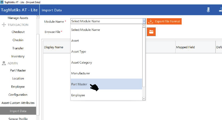Viewport: 222px width, 120px height.
Task: Open Checkout in the sidebar
Action: [18, 32]
